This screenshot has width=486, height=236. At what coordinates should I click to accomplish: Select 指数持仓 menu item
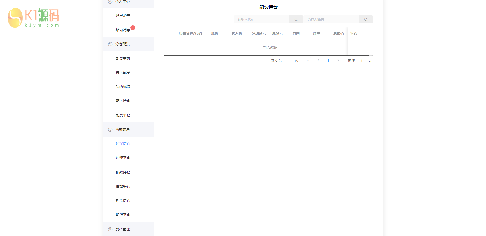[x=128, y=172]
